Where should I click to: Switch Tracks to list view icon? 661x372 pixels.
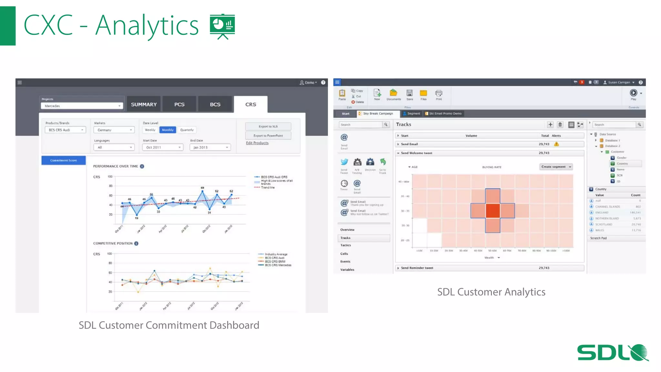coord(571,125)
